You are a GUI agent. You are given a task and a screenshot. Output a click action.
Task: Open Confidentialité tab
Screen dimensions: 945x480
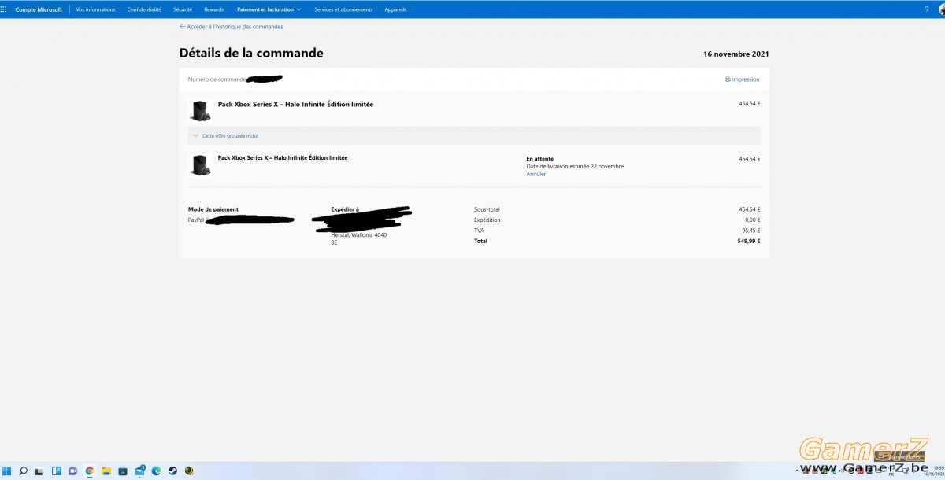tap(144, 9)
